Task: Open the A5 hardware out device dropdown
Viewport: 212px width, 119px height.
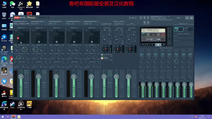Action: (148, 23)
